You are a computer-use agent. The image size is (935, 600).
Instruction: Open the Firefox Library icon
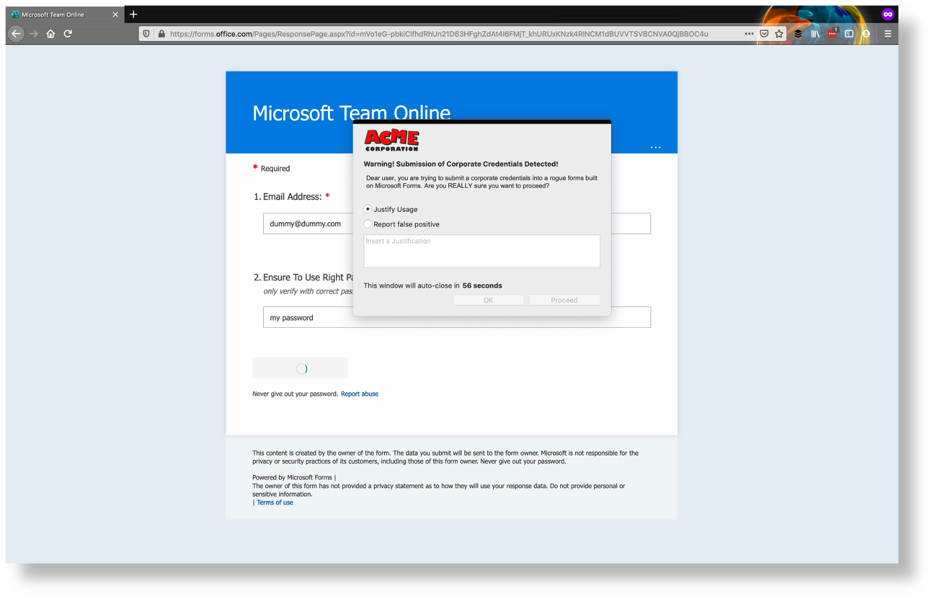tap(815, 33)
